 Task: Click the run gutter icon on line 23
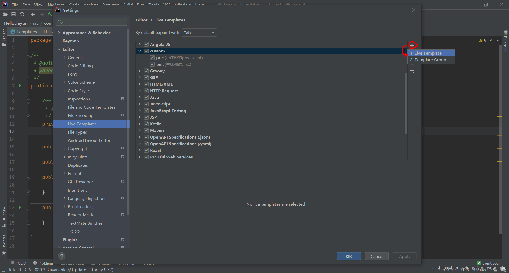point(20,208)
